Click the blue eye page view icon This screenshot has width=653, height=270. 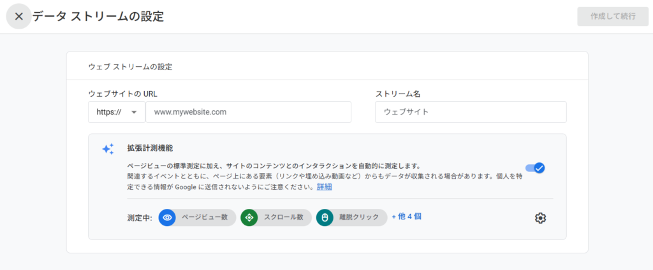tap(167, 217)
